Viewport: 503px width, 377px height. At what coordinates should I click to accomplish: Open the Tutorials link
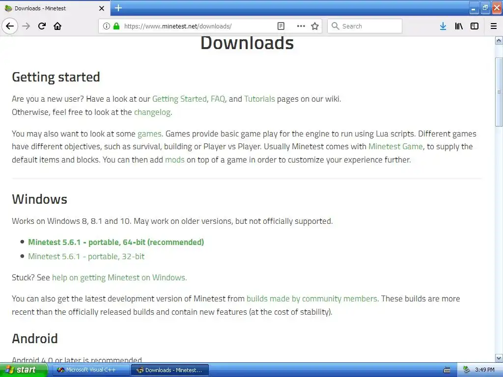point(259,99)
